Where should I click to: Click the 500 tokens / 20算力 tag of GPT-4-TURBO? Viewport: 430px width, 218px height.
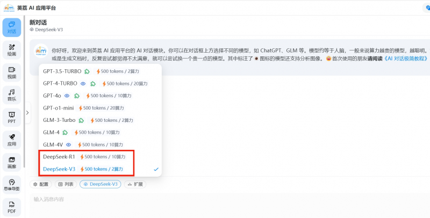(125, 84)
